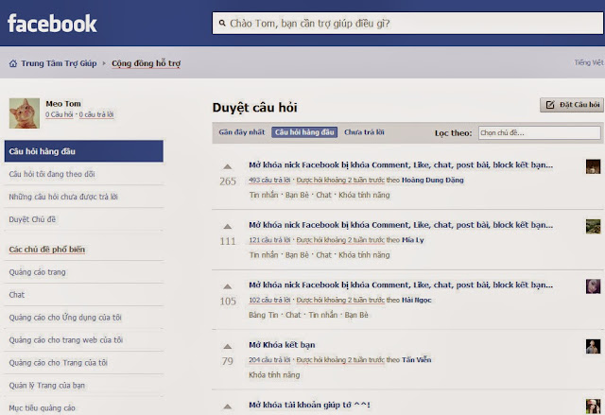View the 121 câu trả lời answers
This screenshot has width=605, height=415.
point(269,240)
